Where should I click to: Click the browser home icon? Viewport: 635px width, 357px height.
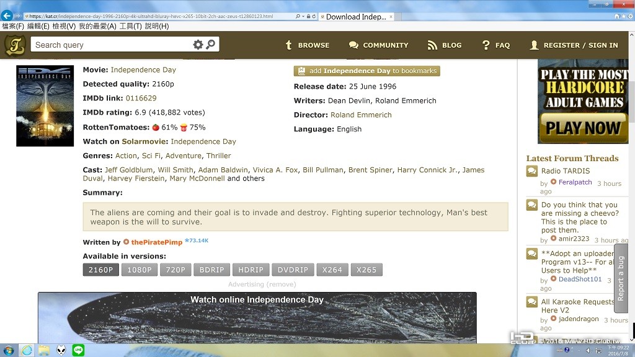[617, 16]
